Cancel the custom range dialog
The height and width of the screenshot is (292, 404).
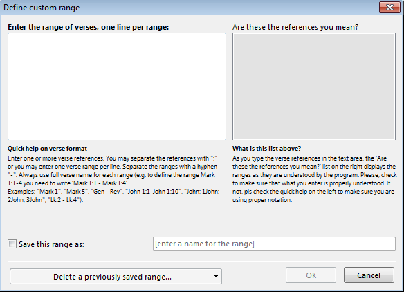coord(369,275)
